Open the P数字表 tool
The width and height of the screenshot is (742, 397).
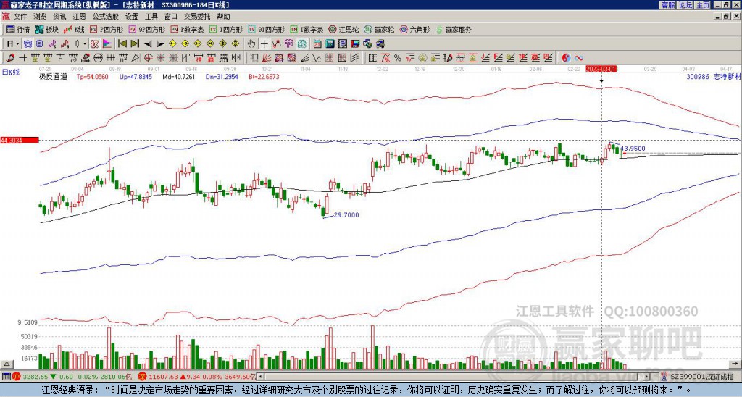[x=187, y=29]
